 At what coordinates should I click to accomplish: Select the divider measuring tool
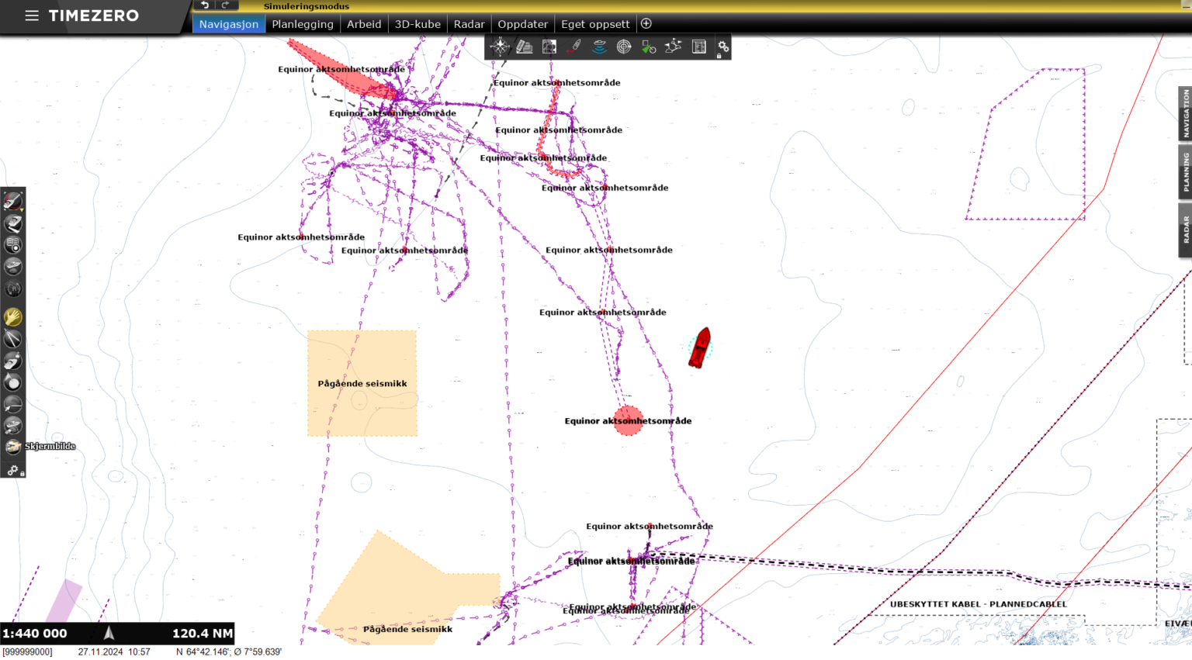pos(13,338)
